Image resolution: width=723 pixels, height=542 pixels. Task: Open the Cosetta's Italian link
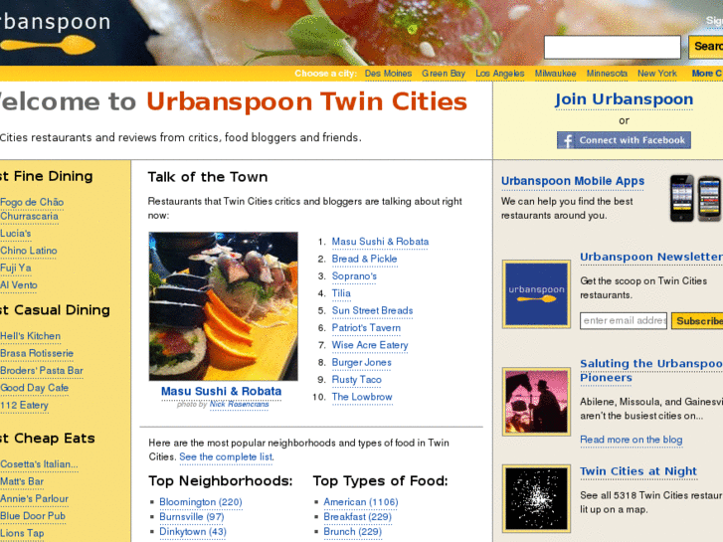[39, 464]
